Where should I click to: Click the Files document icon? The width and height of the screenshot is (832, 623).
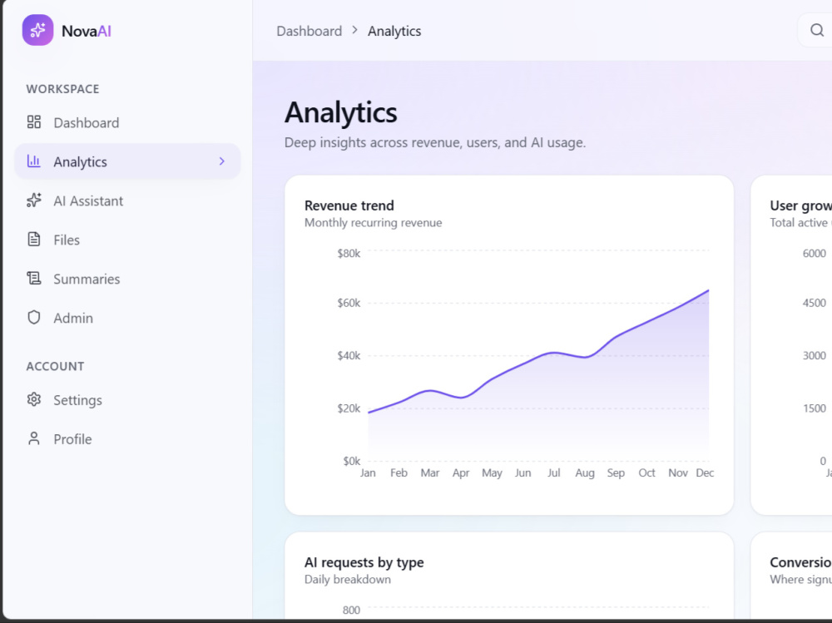point(34,240)
